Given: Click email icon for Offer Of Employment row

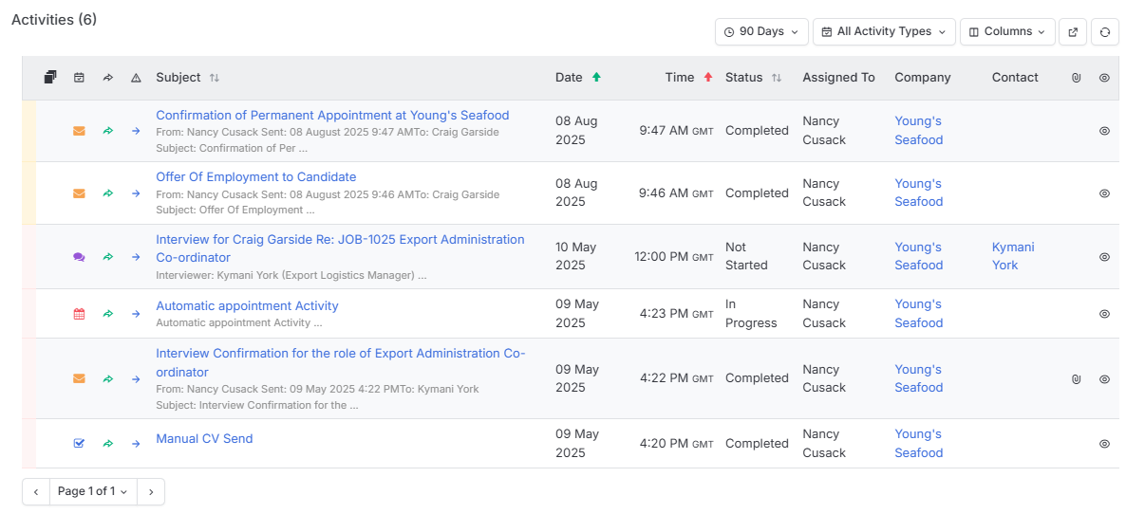Looking at the screenshot, I should point(79,193).
